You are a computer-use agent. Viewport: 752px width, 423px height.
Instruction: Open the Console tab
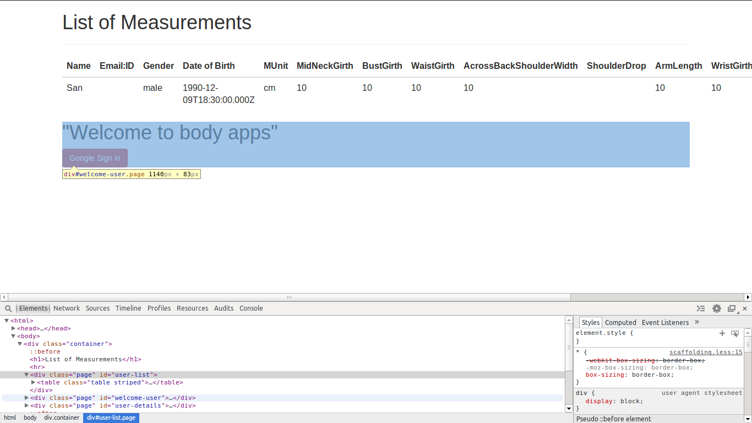tap(251, 308)
